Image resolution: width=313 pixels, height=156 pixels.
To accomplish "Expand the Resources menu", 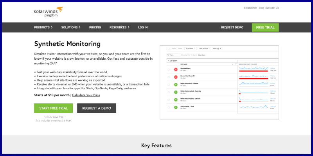I will (x=119, y=27).
